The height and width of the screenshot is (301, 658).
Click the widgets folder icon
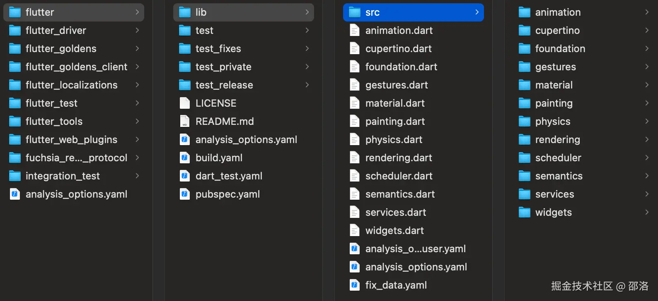pyautogui.click(x=525, y=213)
